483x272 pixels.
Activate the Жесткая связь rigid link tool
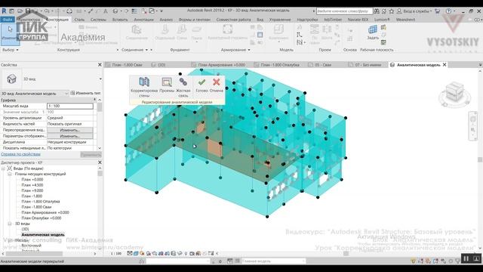point(183,82)
